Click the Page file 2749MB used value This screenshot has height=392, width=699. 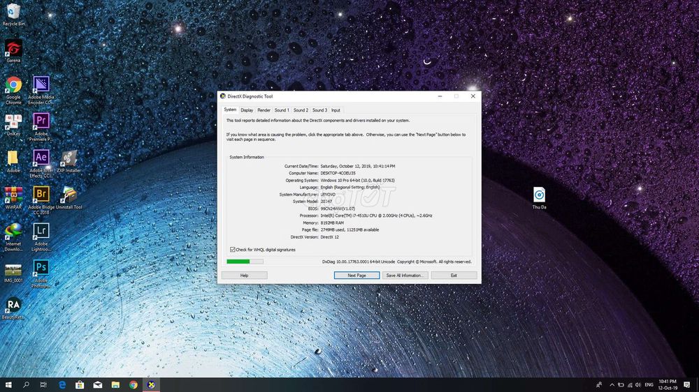click(x=350, y=229)
